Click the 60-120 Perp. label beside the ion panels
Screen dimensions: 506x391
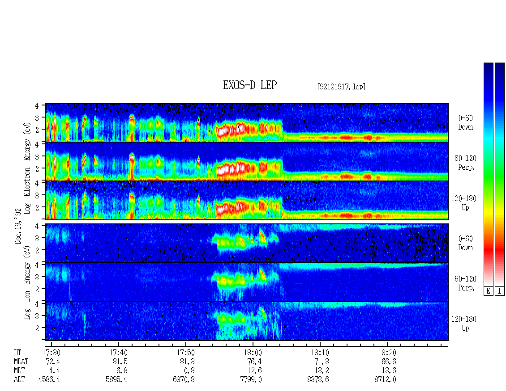[465, 283]
